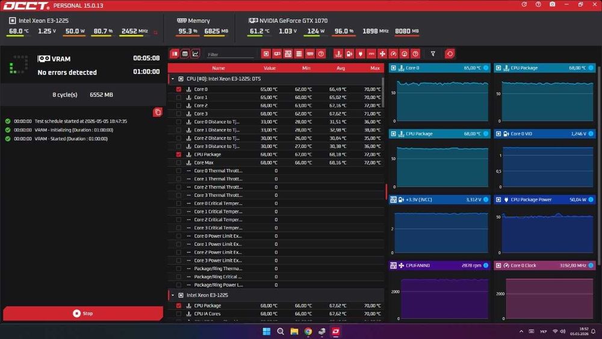Toggle the GPU hardware filter icon
Image resolution: width=602 pixels, height=339 pixels.
point(277,54)
